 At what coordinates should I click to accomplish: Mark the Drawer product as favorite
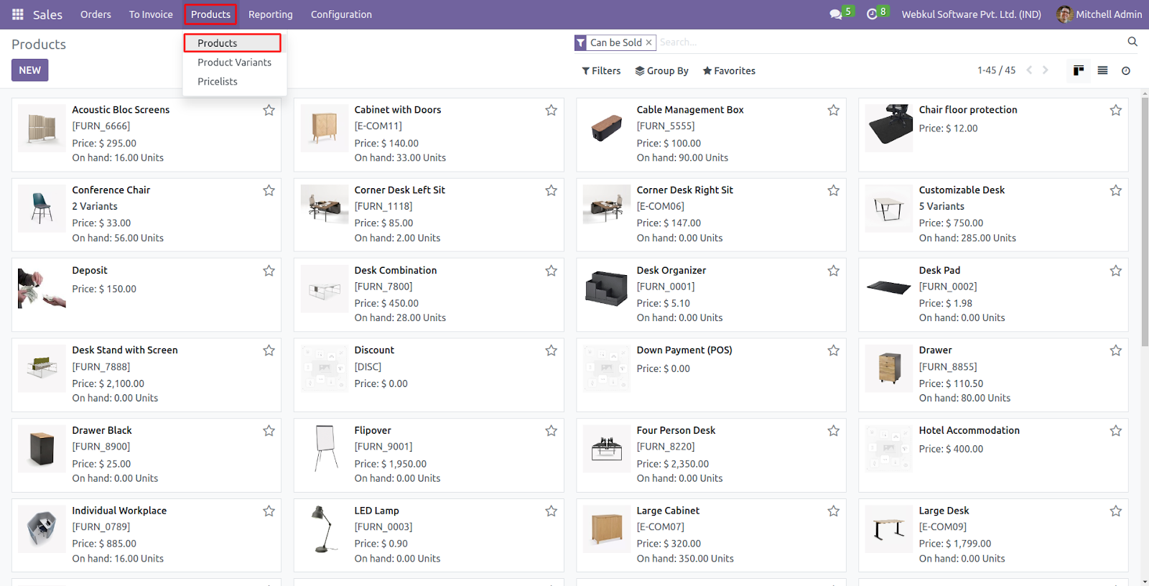click(1115, 350)
